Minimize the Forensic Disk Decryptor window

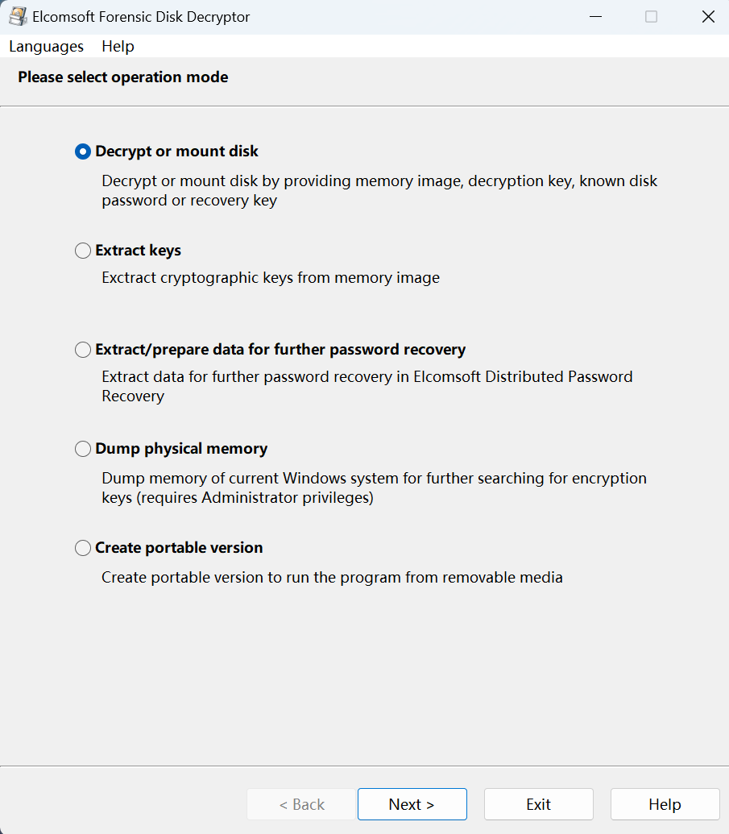(595, 16)
